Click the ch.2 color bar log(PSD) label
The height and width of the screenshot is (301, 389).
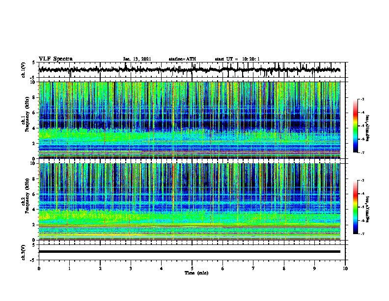pyautogui.click(x=368, y=209)
